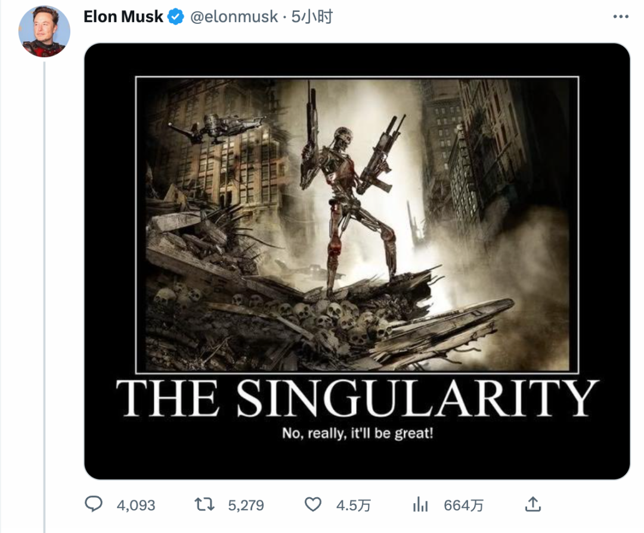The image size is (644, 533).
Task: Open the round profile avatar photo
Action: click(45, 32)
